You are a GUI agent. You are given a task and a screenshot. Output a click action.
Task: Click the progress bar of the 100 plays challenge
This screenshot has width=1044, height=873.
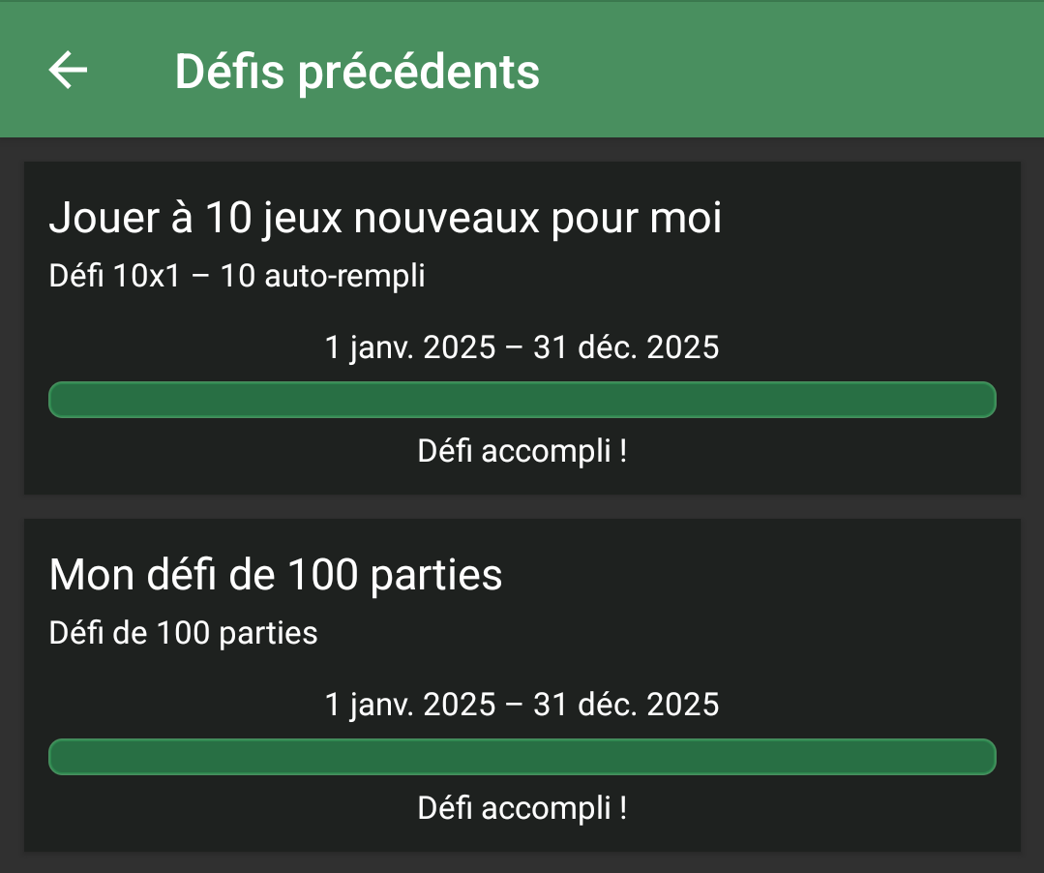[521, 756]
